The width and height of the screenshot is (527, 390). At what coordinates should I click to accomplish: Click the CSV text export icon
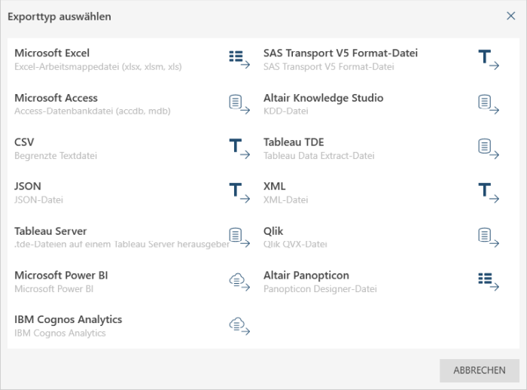(x=239, y=148)
